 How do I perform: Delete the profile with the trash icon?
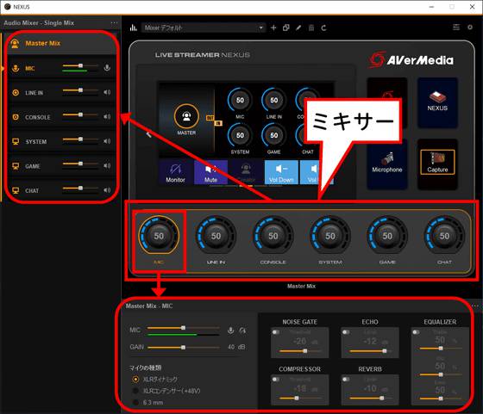pos(311,28)
